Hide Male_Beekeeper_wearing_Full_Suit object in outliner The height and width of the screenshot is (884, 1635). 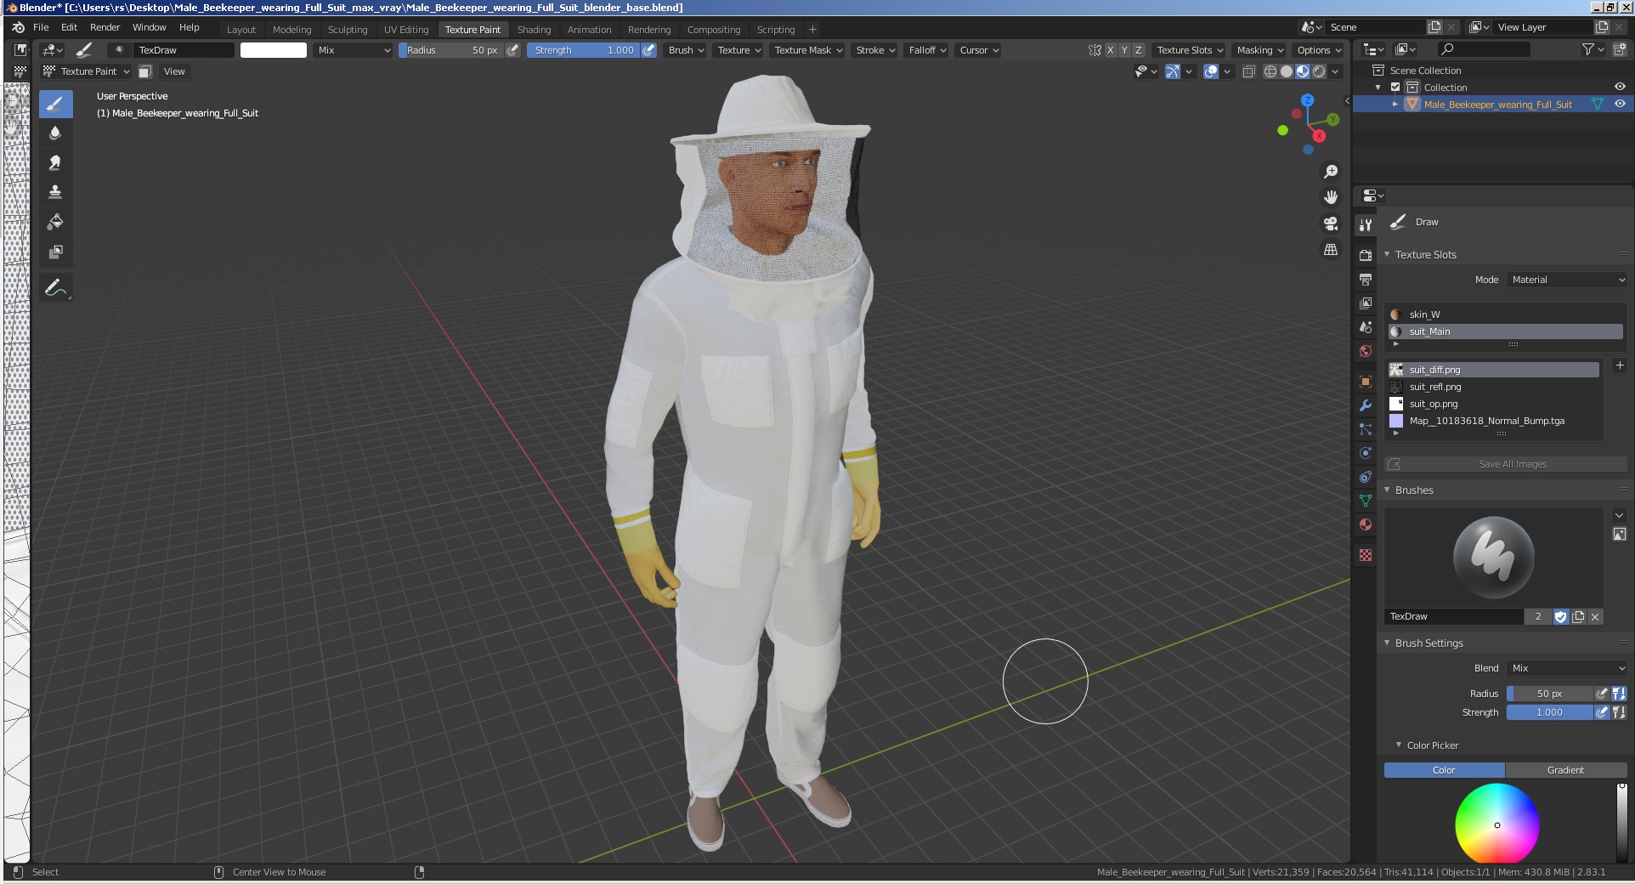point(1620,104)
